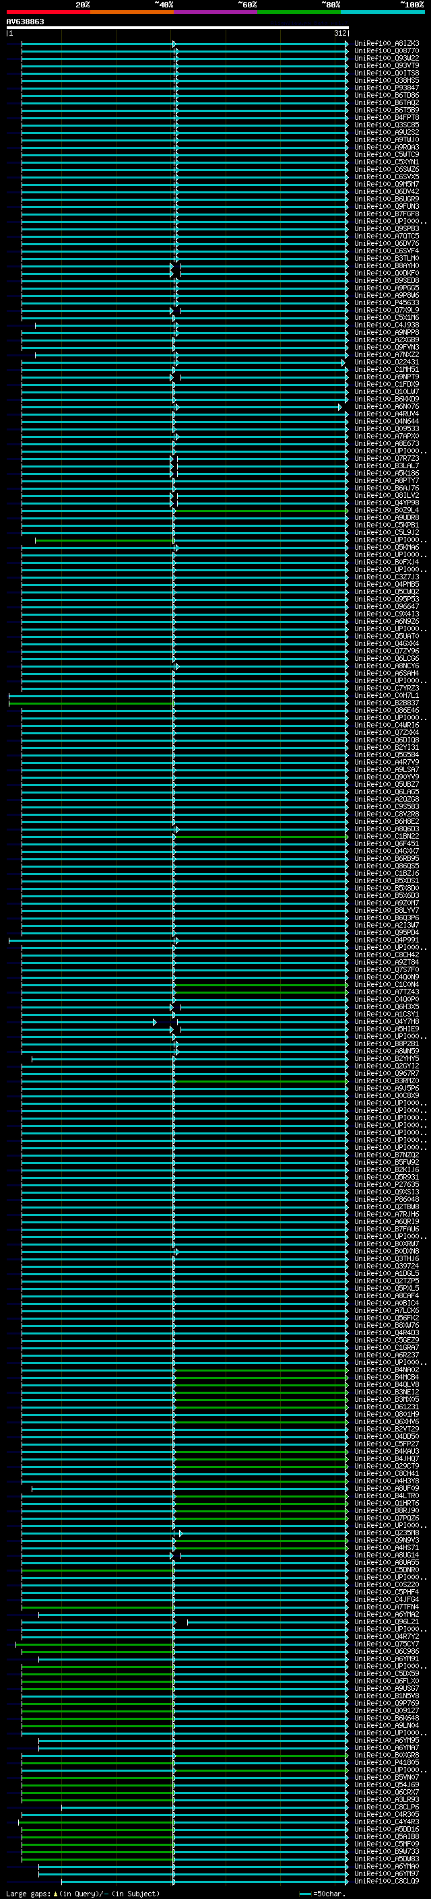Open hit UniRef100_A8UF09
Screen dimensions: 431x1899
387,1487
